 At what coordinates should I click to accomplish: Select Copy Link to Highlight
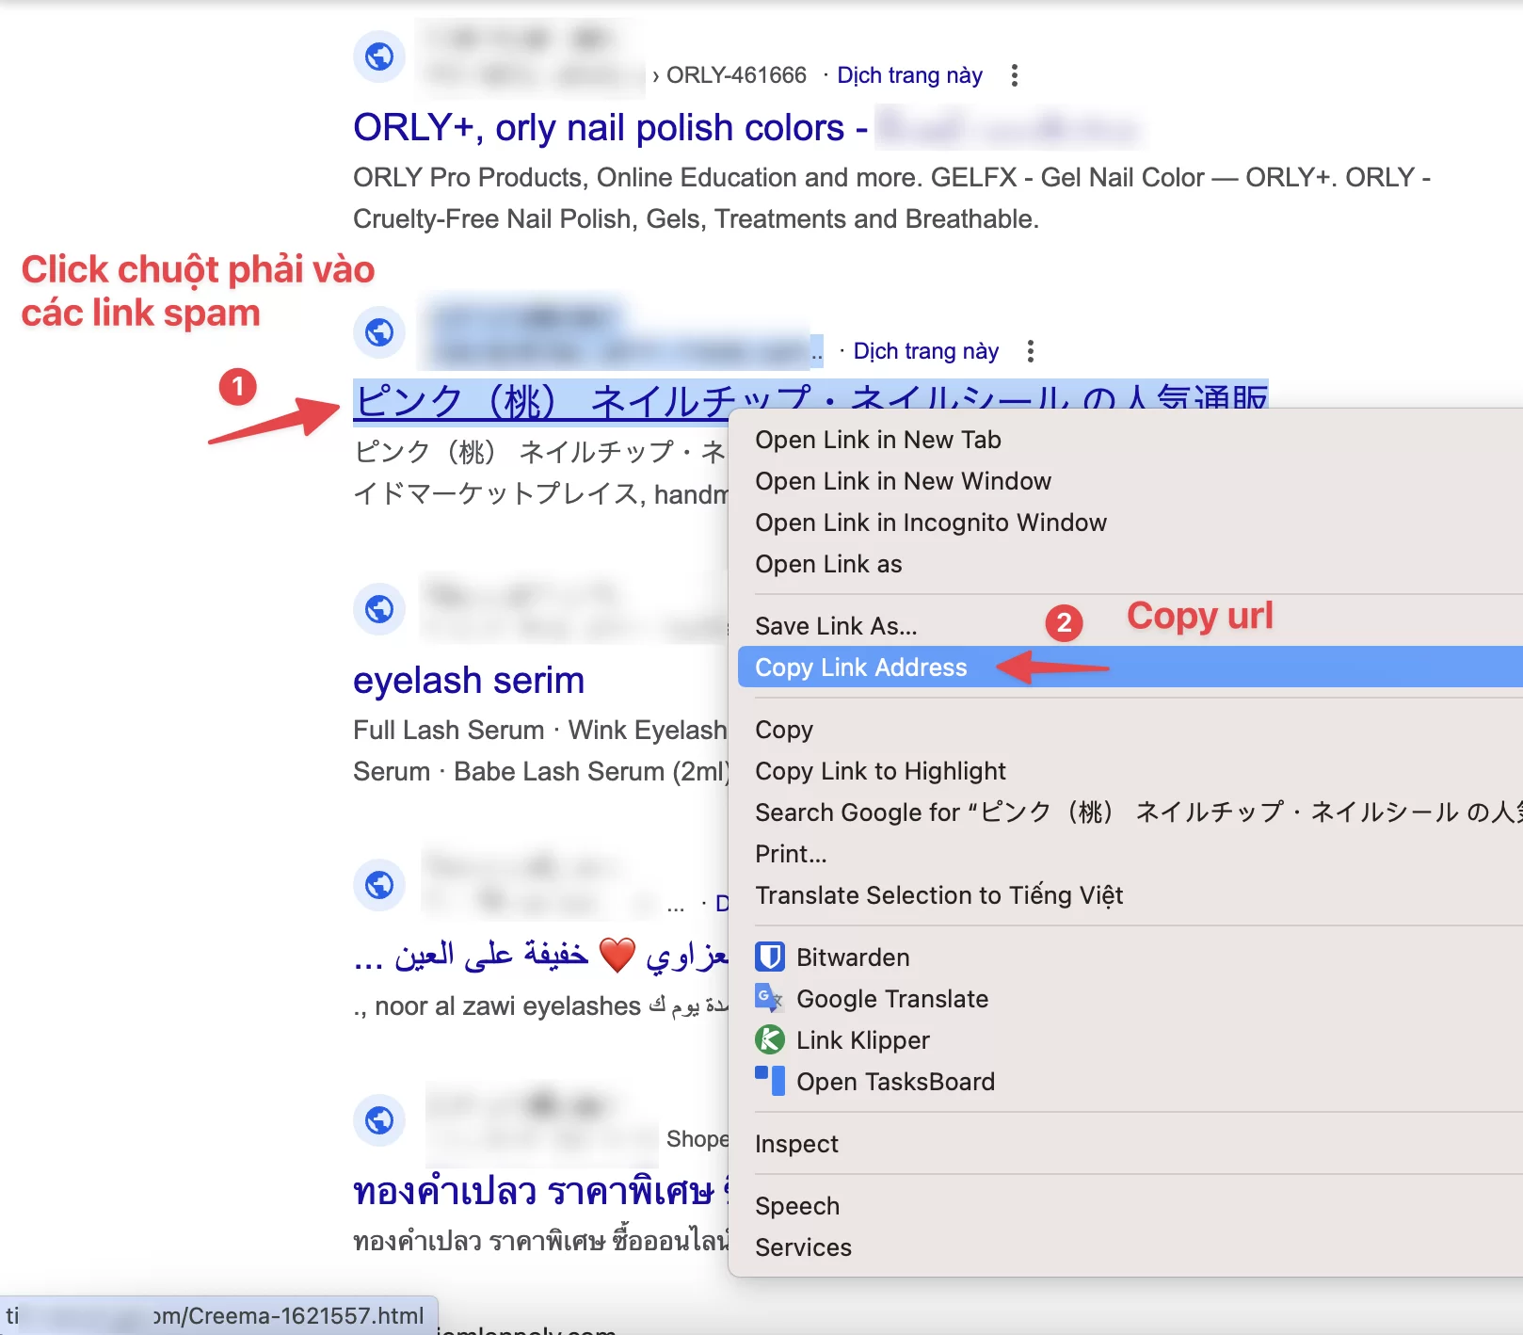[1130, 771]
